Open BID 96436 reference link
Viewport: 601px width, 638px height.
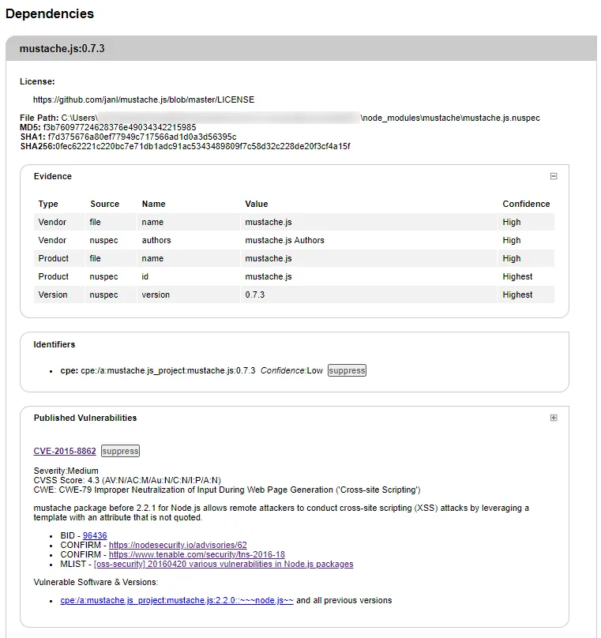(x=95, y=535)
